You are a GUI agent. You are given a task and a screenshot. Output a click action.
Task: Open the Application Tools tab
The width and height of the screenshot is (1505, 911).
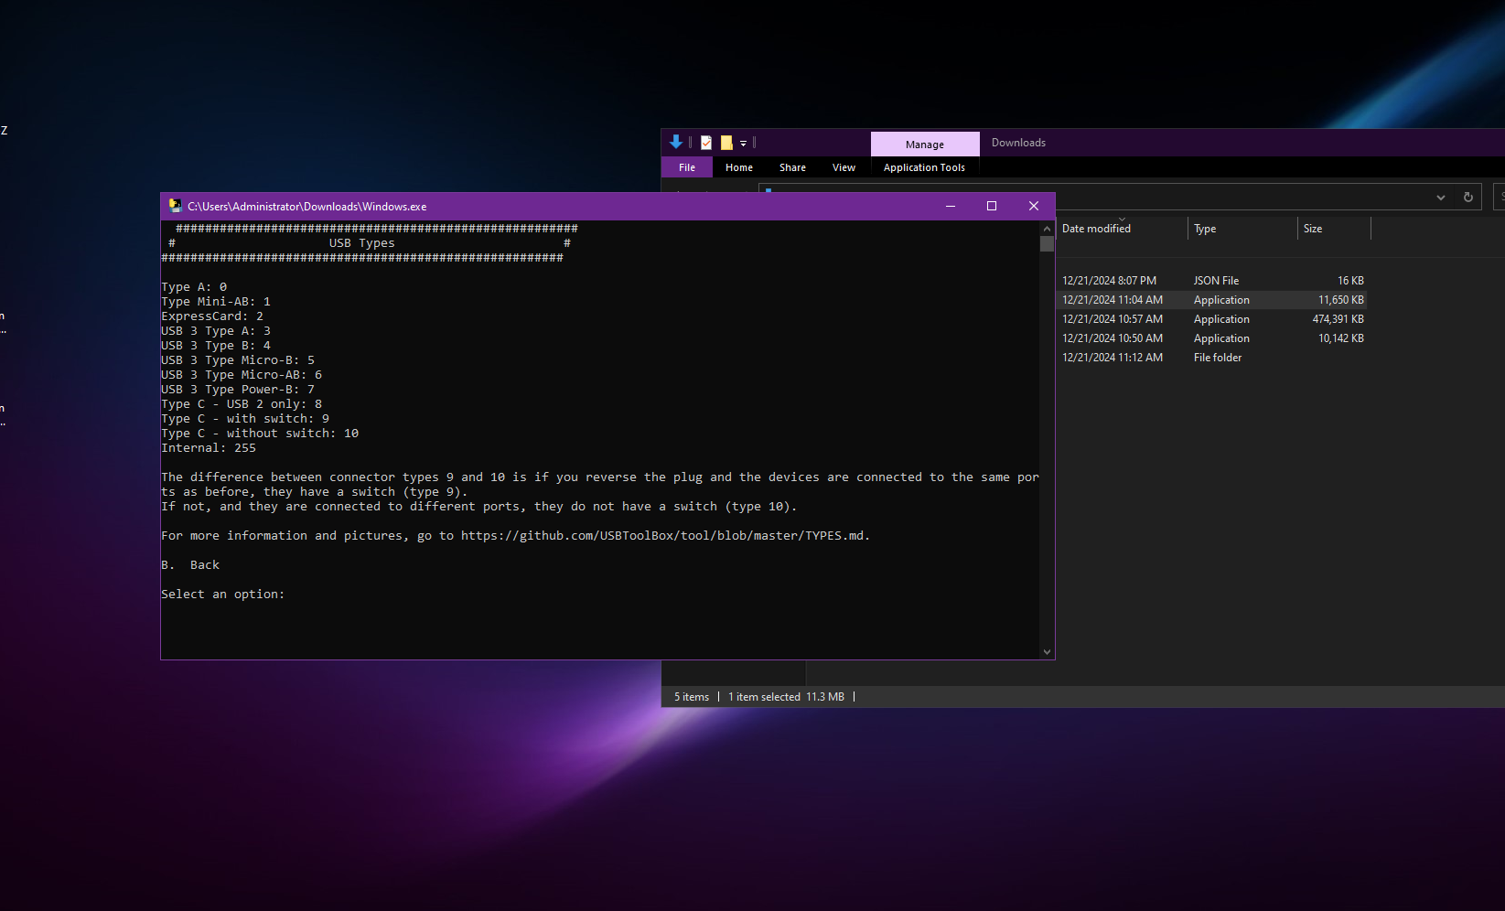(924, 167)
